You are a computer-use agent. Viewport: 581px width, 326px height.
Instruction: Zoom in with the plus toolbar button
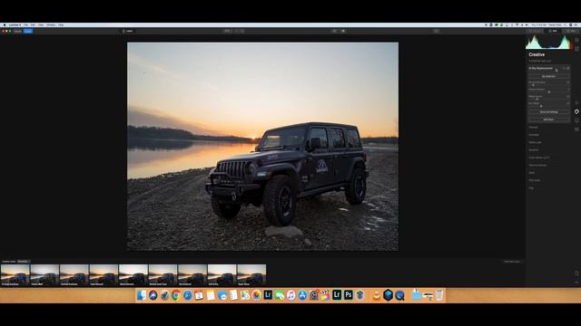(x=242, y=31)
